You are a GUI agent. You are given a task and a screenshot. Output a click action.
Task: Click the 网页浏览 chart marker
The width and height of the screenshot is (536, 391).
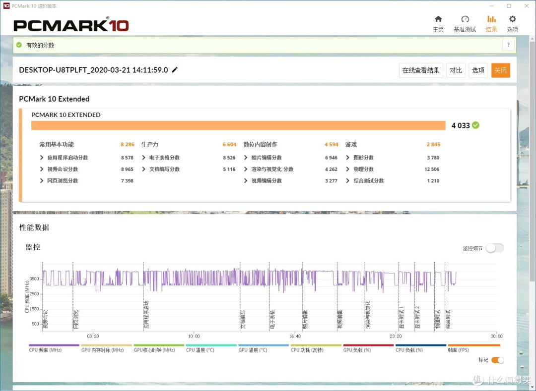click(75, 319)
